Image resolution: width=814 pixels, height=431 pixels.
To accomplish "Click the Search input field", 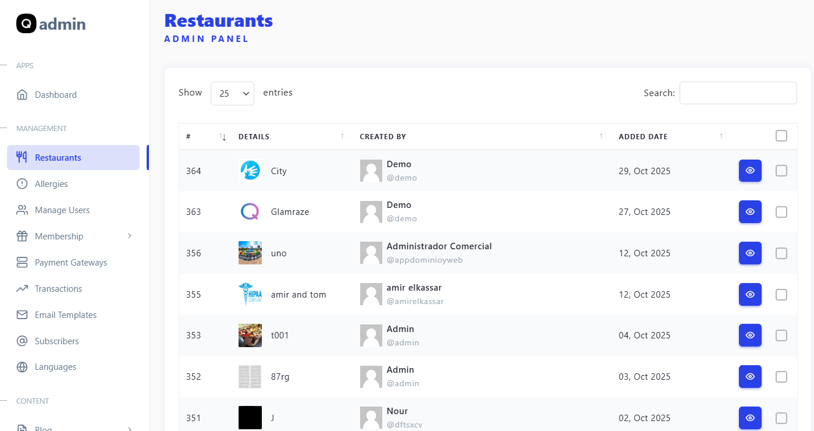I will point(738,93).
